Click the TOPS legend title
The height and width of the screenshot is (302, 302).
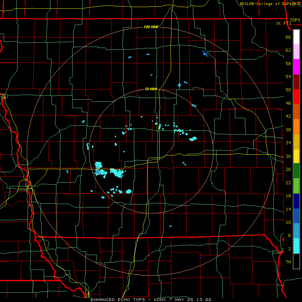pos(295,20)
